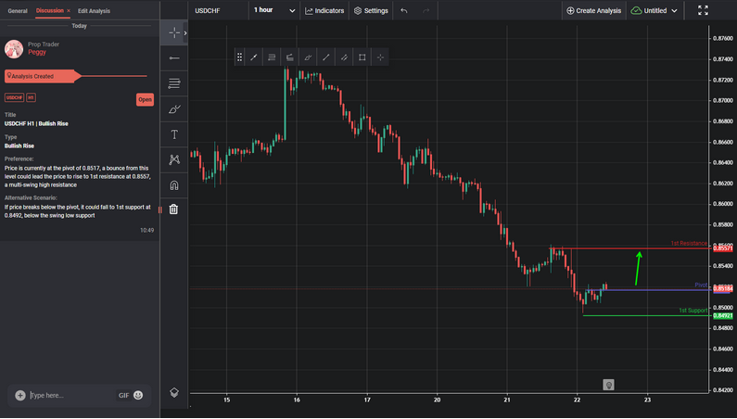Click Peggy's profile avatar

coord(14,49)
